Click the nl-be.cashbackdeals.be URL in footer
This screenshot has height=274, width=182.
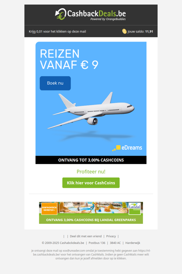coord(92,253)
